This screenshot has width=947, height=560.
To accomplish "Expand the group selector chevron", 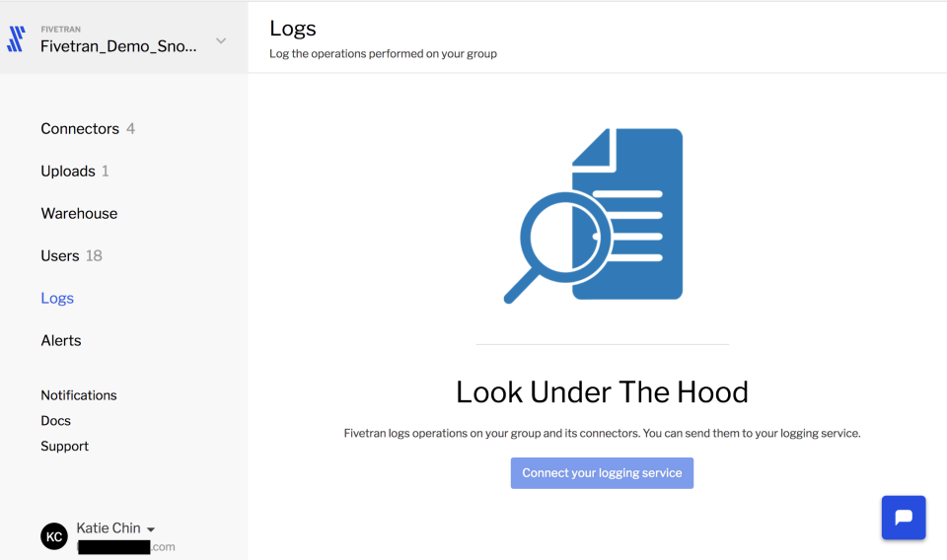I will click(x=221, y=41).
